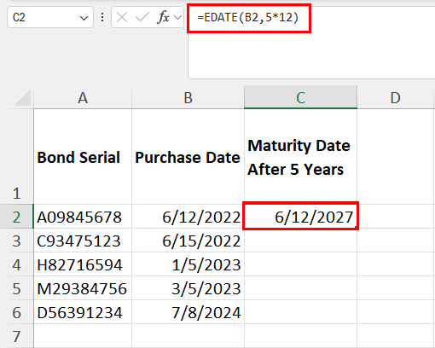Select column A header
The height and width of the screenshot is (348, 435).
83,97
